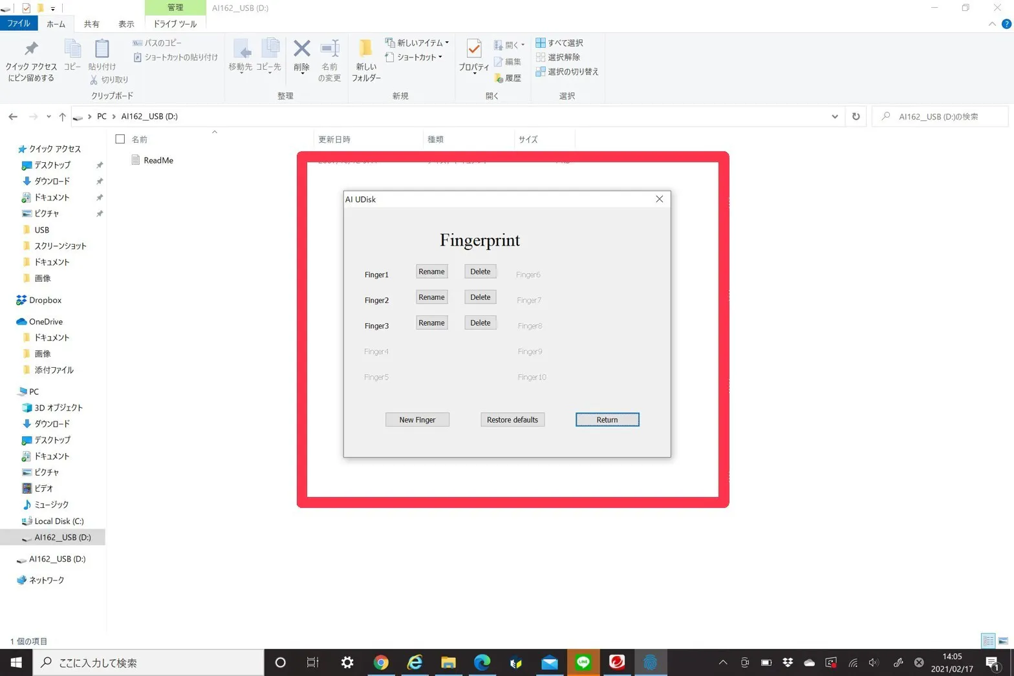Open the 表示 ribbon tab
1014x676 pixels.
(x=126, y=24)
